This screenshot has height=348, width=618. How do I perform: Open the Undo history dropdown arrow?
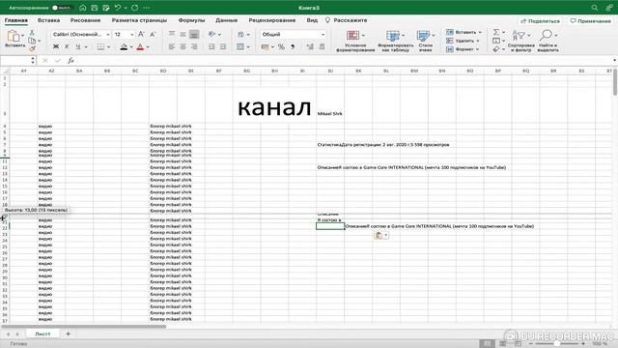(x=126, y=8)
